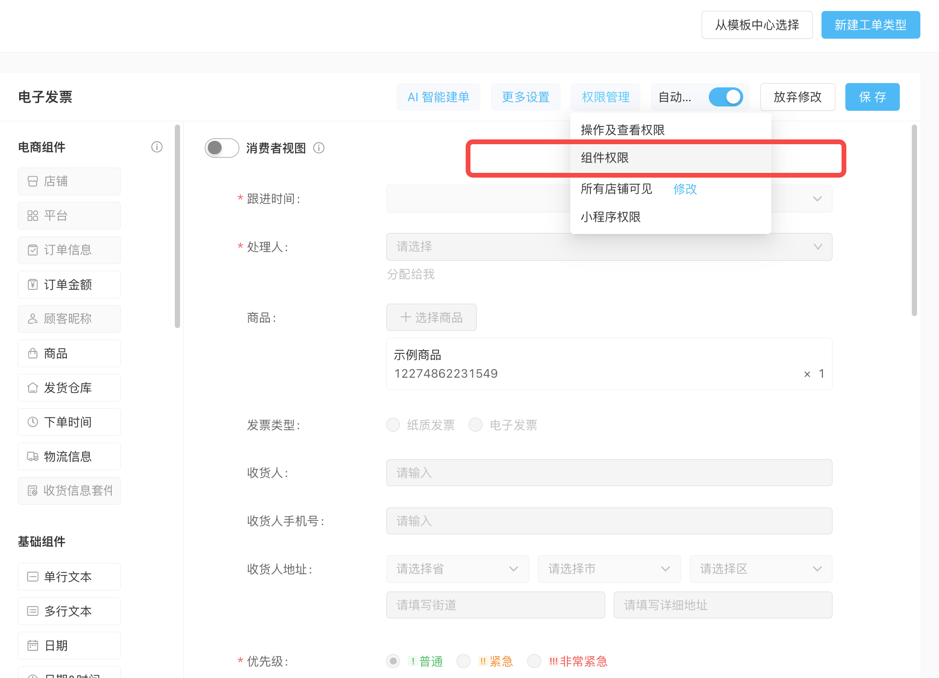Select the 电子发票 radio option
This screenshot has width=939, height=678.
pos(475,425)
